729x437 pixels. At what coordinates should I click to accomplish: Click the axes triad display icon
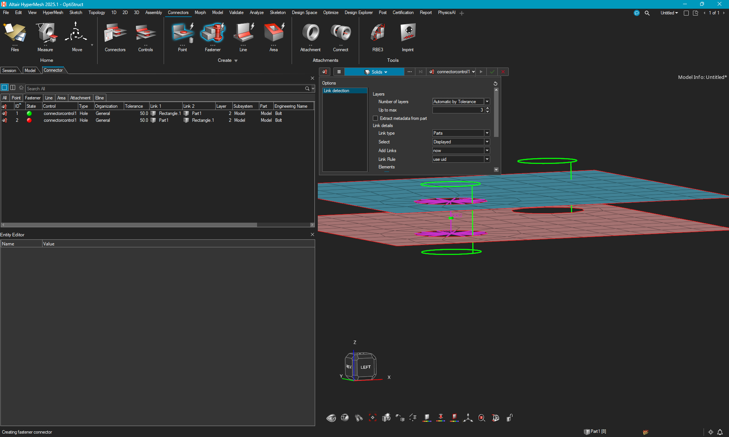[x=468, y=418]
